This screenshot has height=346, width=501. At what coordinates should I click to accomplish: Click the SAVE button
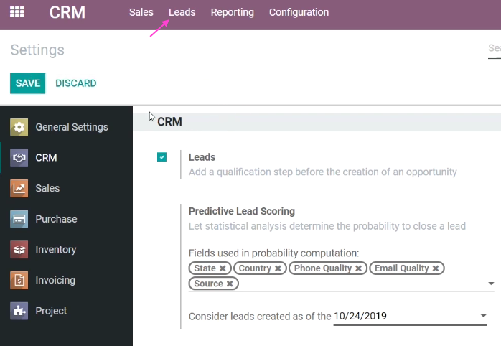28,83
